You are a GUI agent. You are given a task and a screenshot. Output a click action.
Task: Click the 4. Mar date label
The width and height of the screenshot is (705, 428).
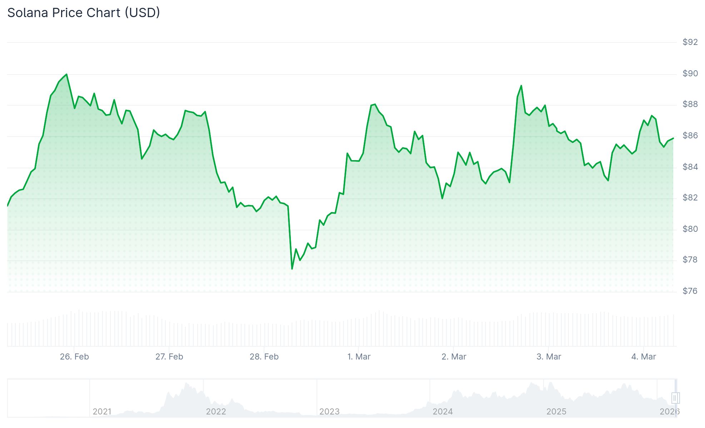(x=644, y=357)
